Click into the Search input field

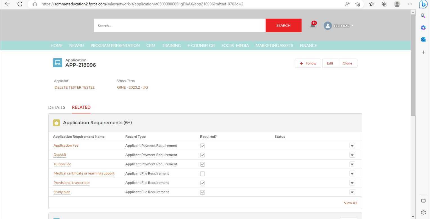click(x=180, y=26)
